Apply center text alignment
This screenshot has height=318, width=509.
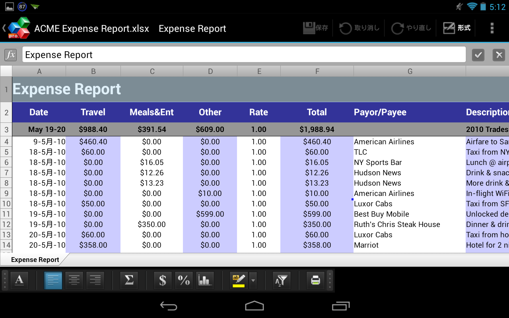click(74, 280)
